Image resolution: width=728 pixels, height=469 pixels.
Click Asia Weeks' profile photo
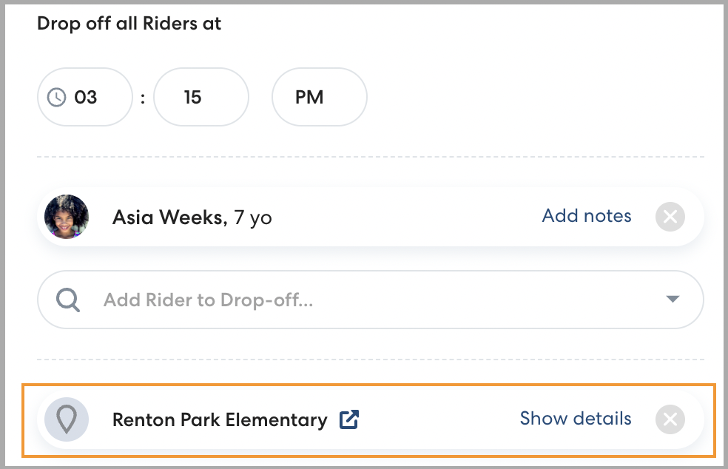click(67, 217)
